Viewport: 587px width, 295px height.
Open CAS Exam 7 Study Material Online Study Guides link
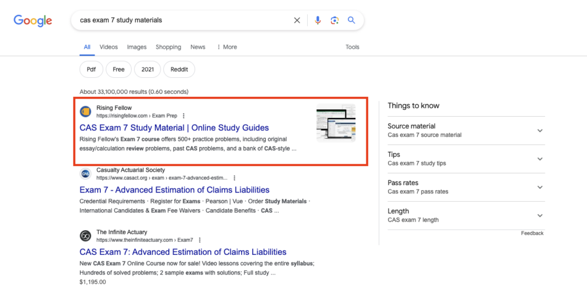coord(174,128)
